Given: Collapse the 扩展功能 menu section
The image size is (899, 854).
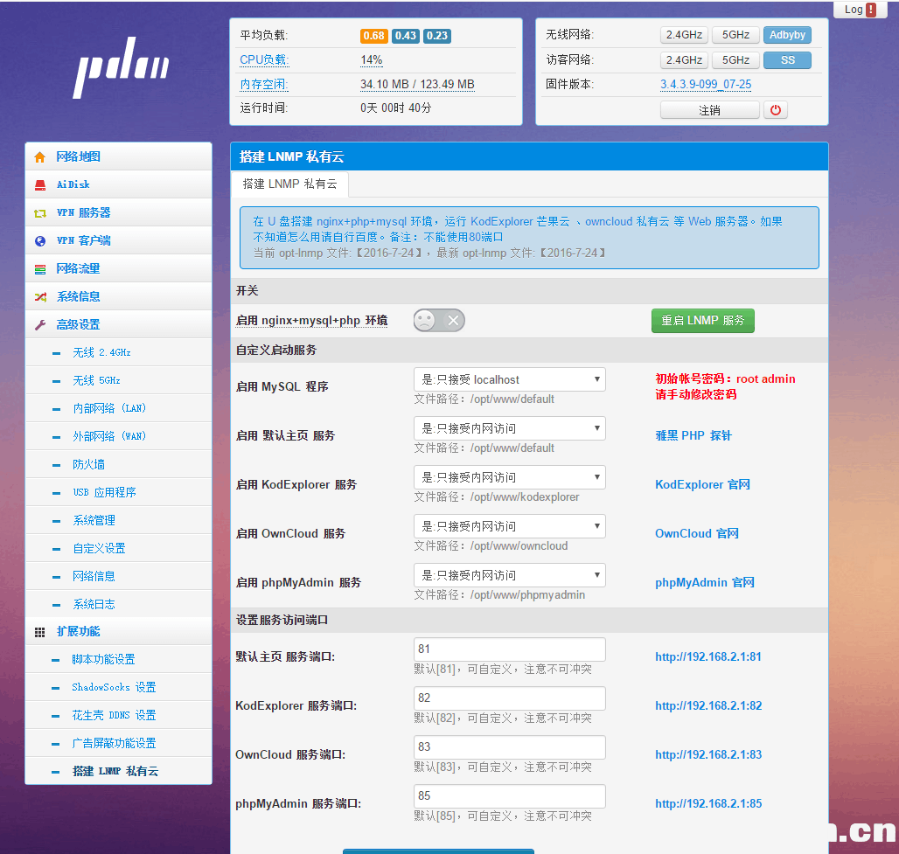Looking at the screenshot, I should pos(119,632).
